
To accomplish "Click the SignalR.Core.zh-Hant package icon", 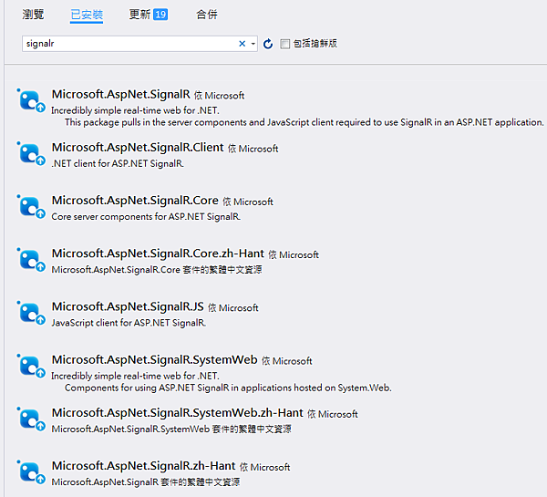I will coord(31,260).
